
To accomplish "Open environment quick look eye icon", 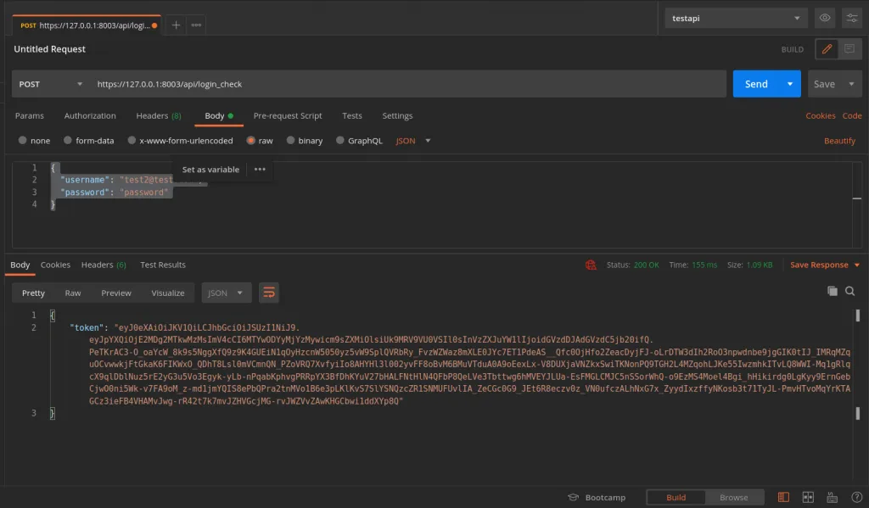I will pyautogui.click(x=824, y=18).
